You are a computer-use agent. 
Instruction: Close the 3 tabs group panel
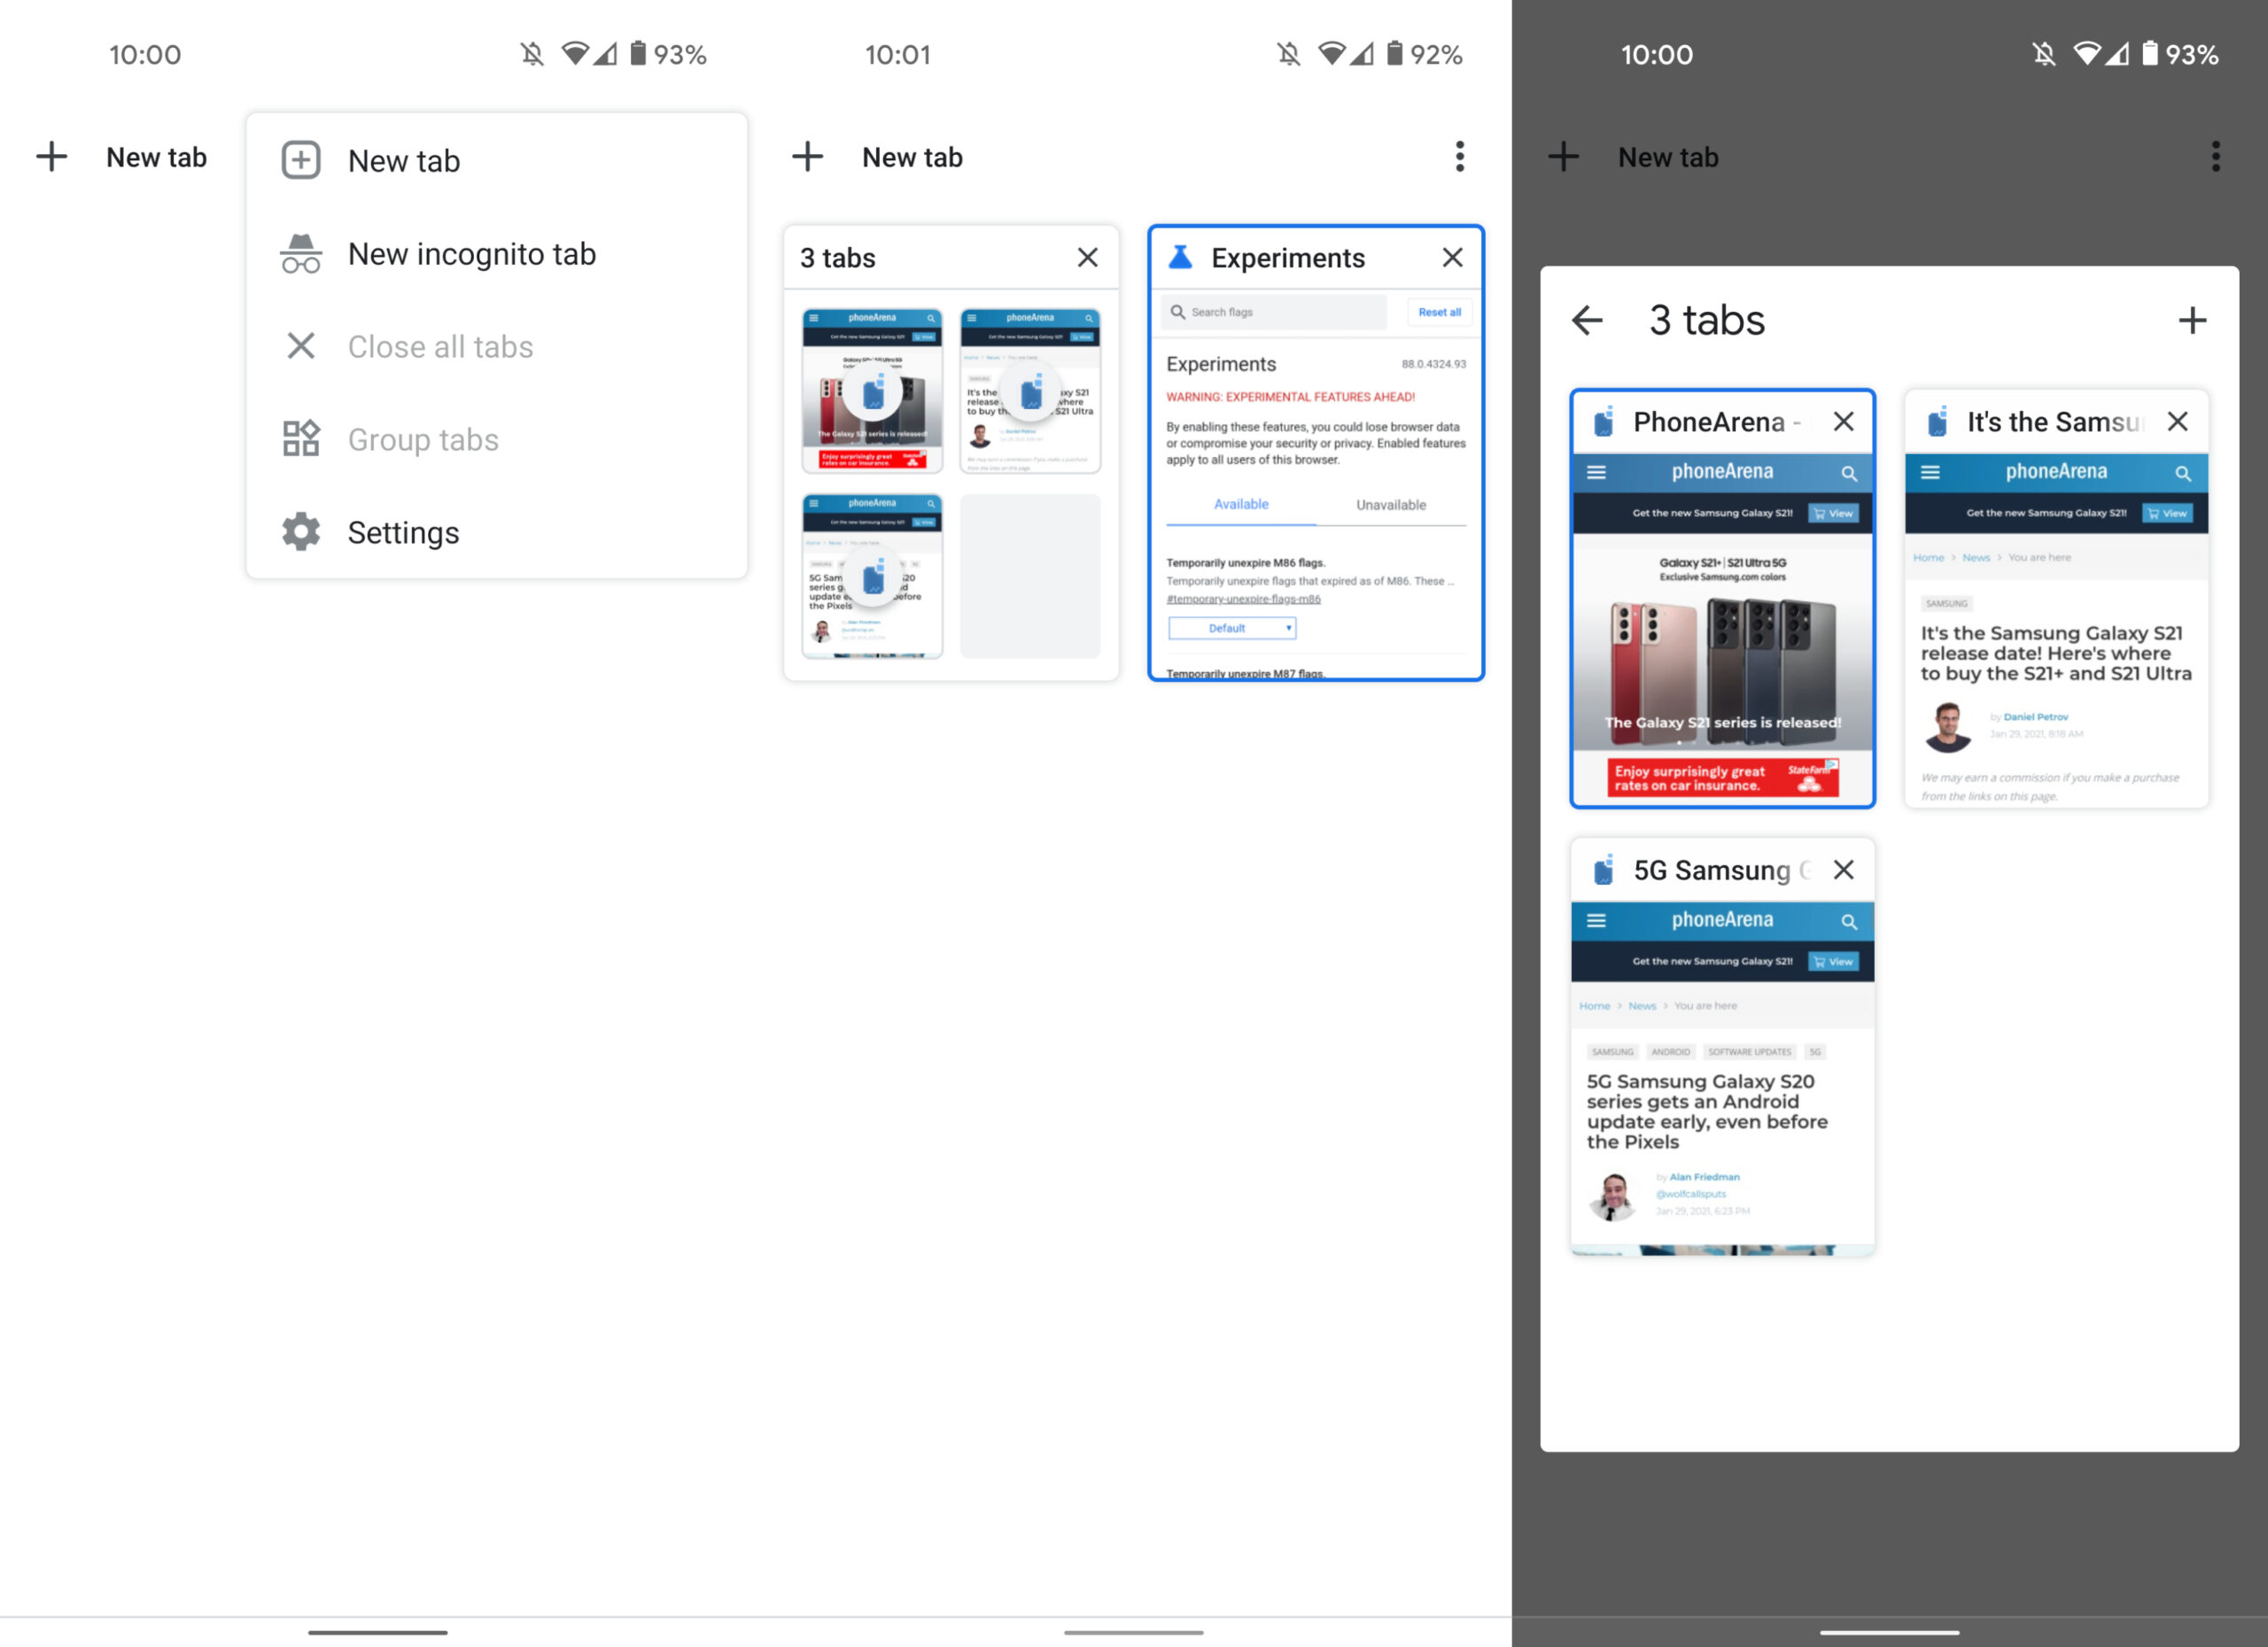tap(1086, 255)
